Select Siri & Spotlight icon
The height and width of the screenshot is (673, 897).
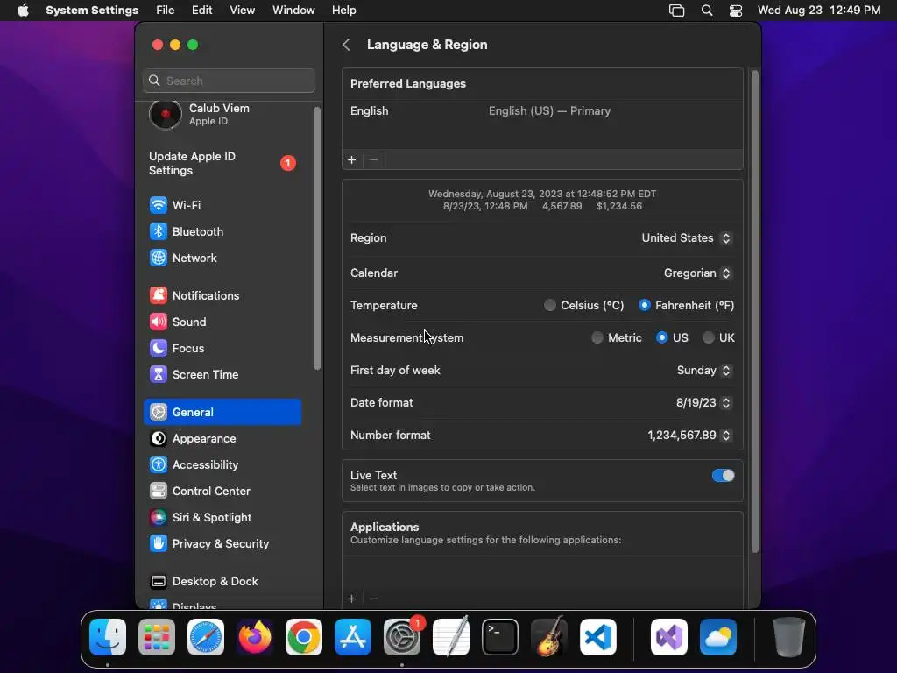coord(158,517)
